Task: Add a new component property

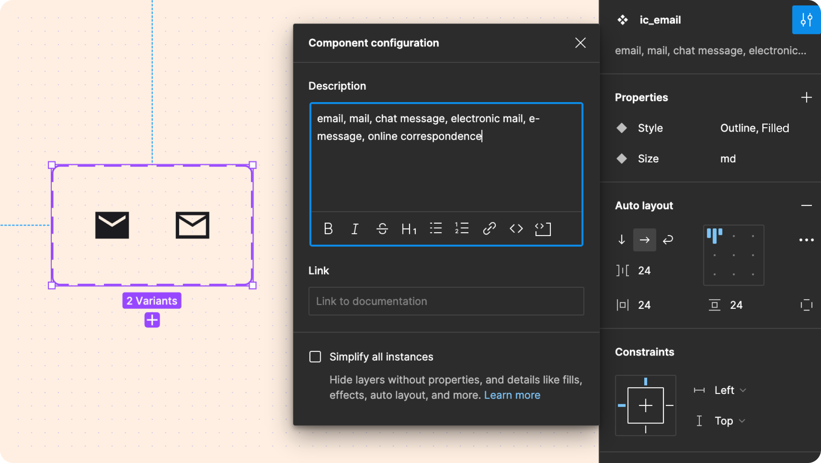Action: (x=806, y=98)
